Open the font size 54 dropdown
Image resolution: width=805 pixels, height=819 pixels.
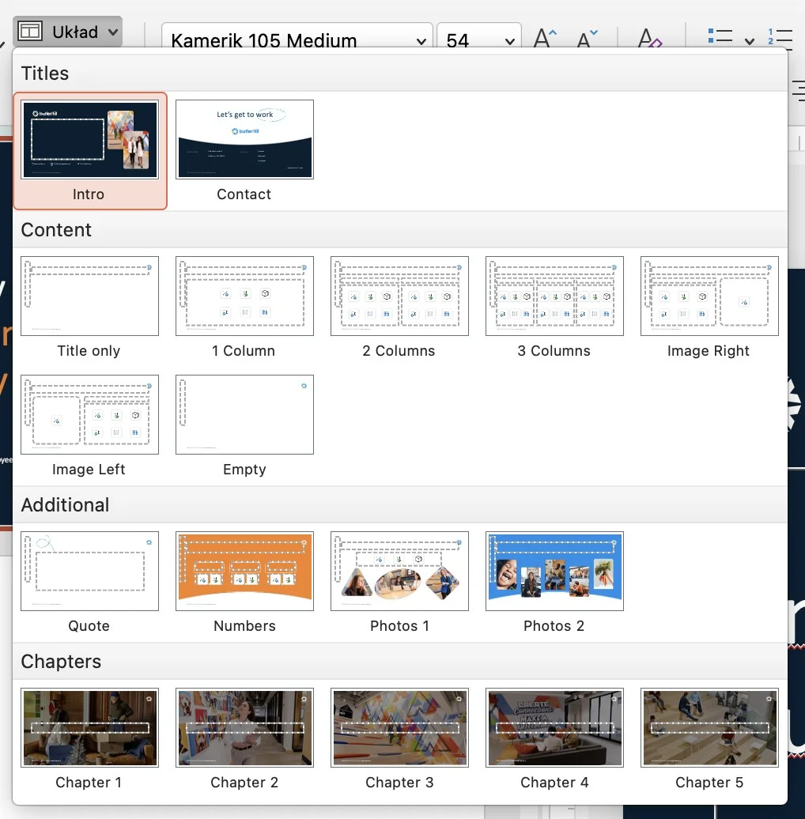point(510,40)
